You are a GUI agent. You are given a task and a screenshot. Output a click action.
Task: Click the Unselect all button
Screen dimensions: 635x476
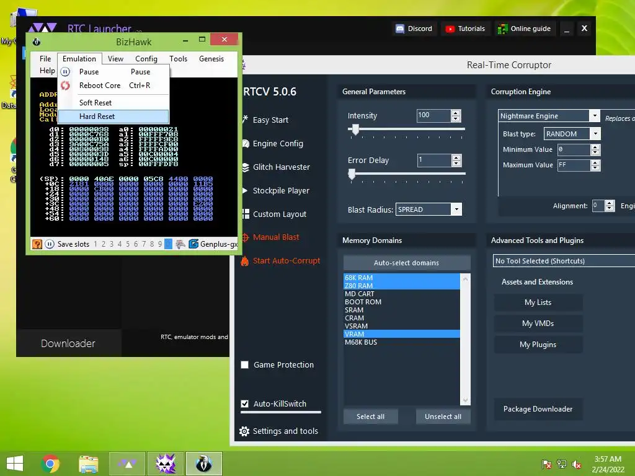pyautogui.click(x=443, y=416)
